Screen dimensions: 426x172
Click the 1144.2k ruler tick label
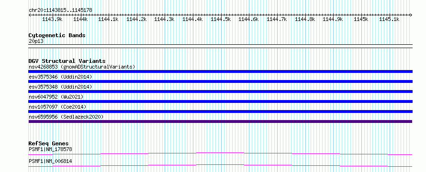tap(137, 19)
